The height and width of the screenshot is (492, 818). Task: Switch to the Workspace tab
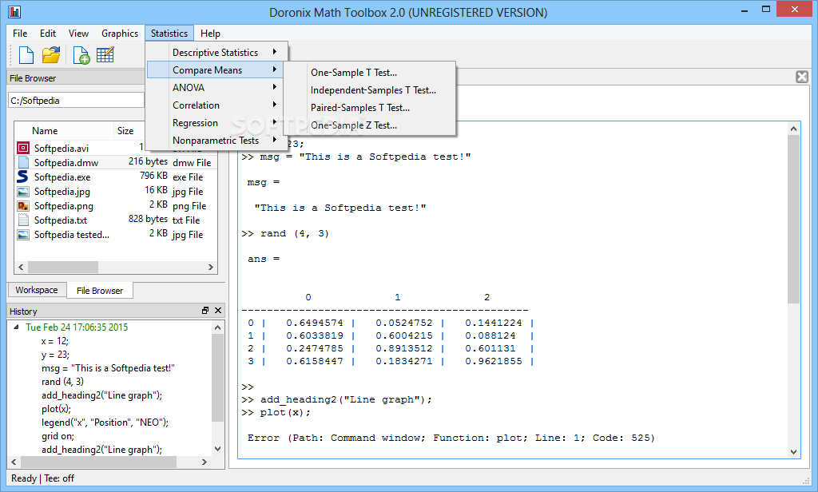click(37, 290)
